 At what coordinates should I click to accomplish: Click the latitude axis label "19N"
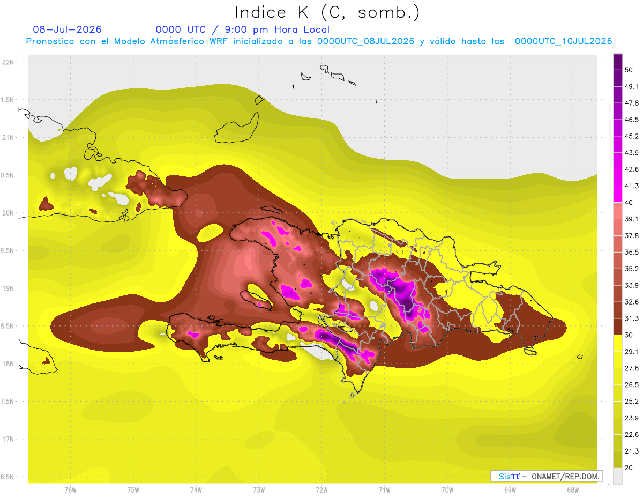[x=9, y=288]
